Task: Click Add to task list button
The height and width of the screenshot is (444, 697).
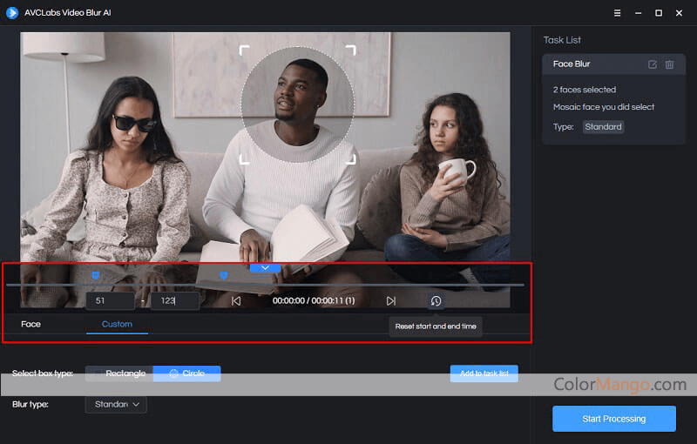Action: coord(484,373)
